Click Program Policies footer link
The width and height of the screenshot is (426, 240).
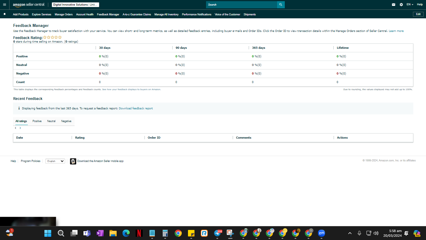coord(30,161)
